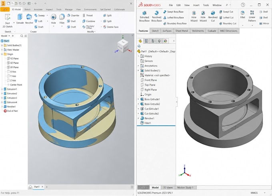272x196 pixels.
Task: Select Extruded Boss/Base in SolidWorks
Action: 144,16
